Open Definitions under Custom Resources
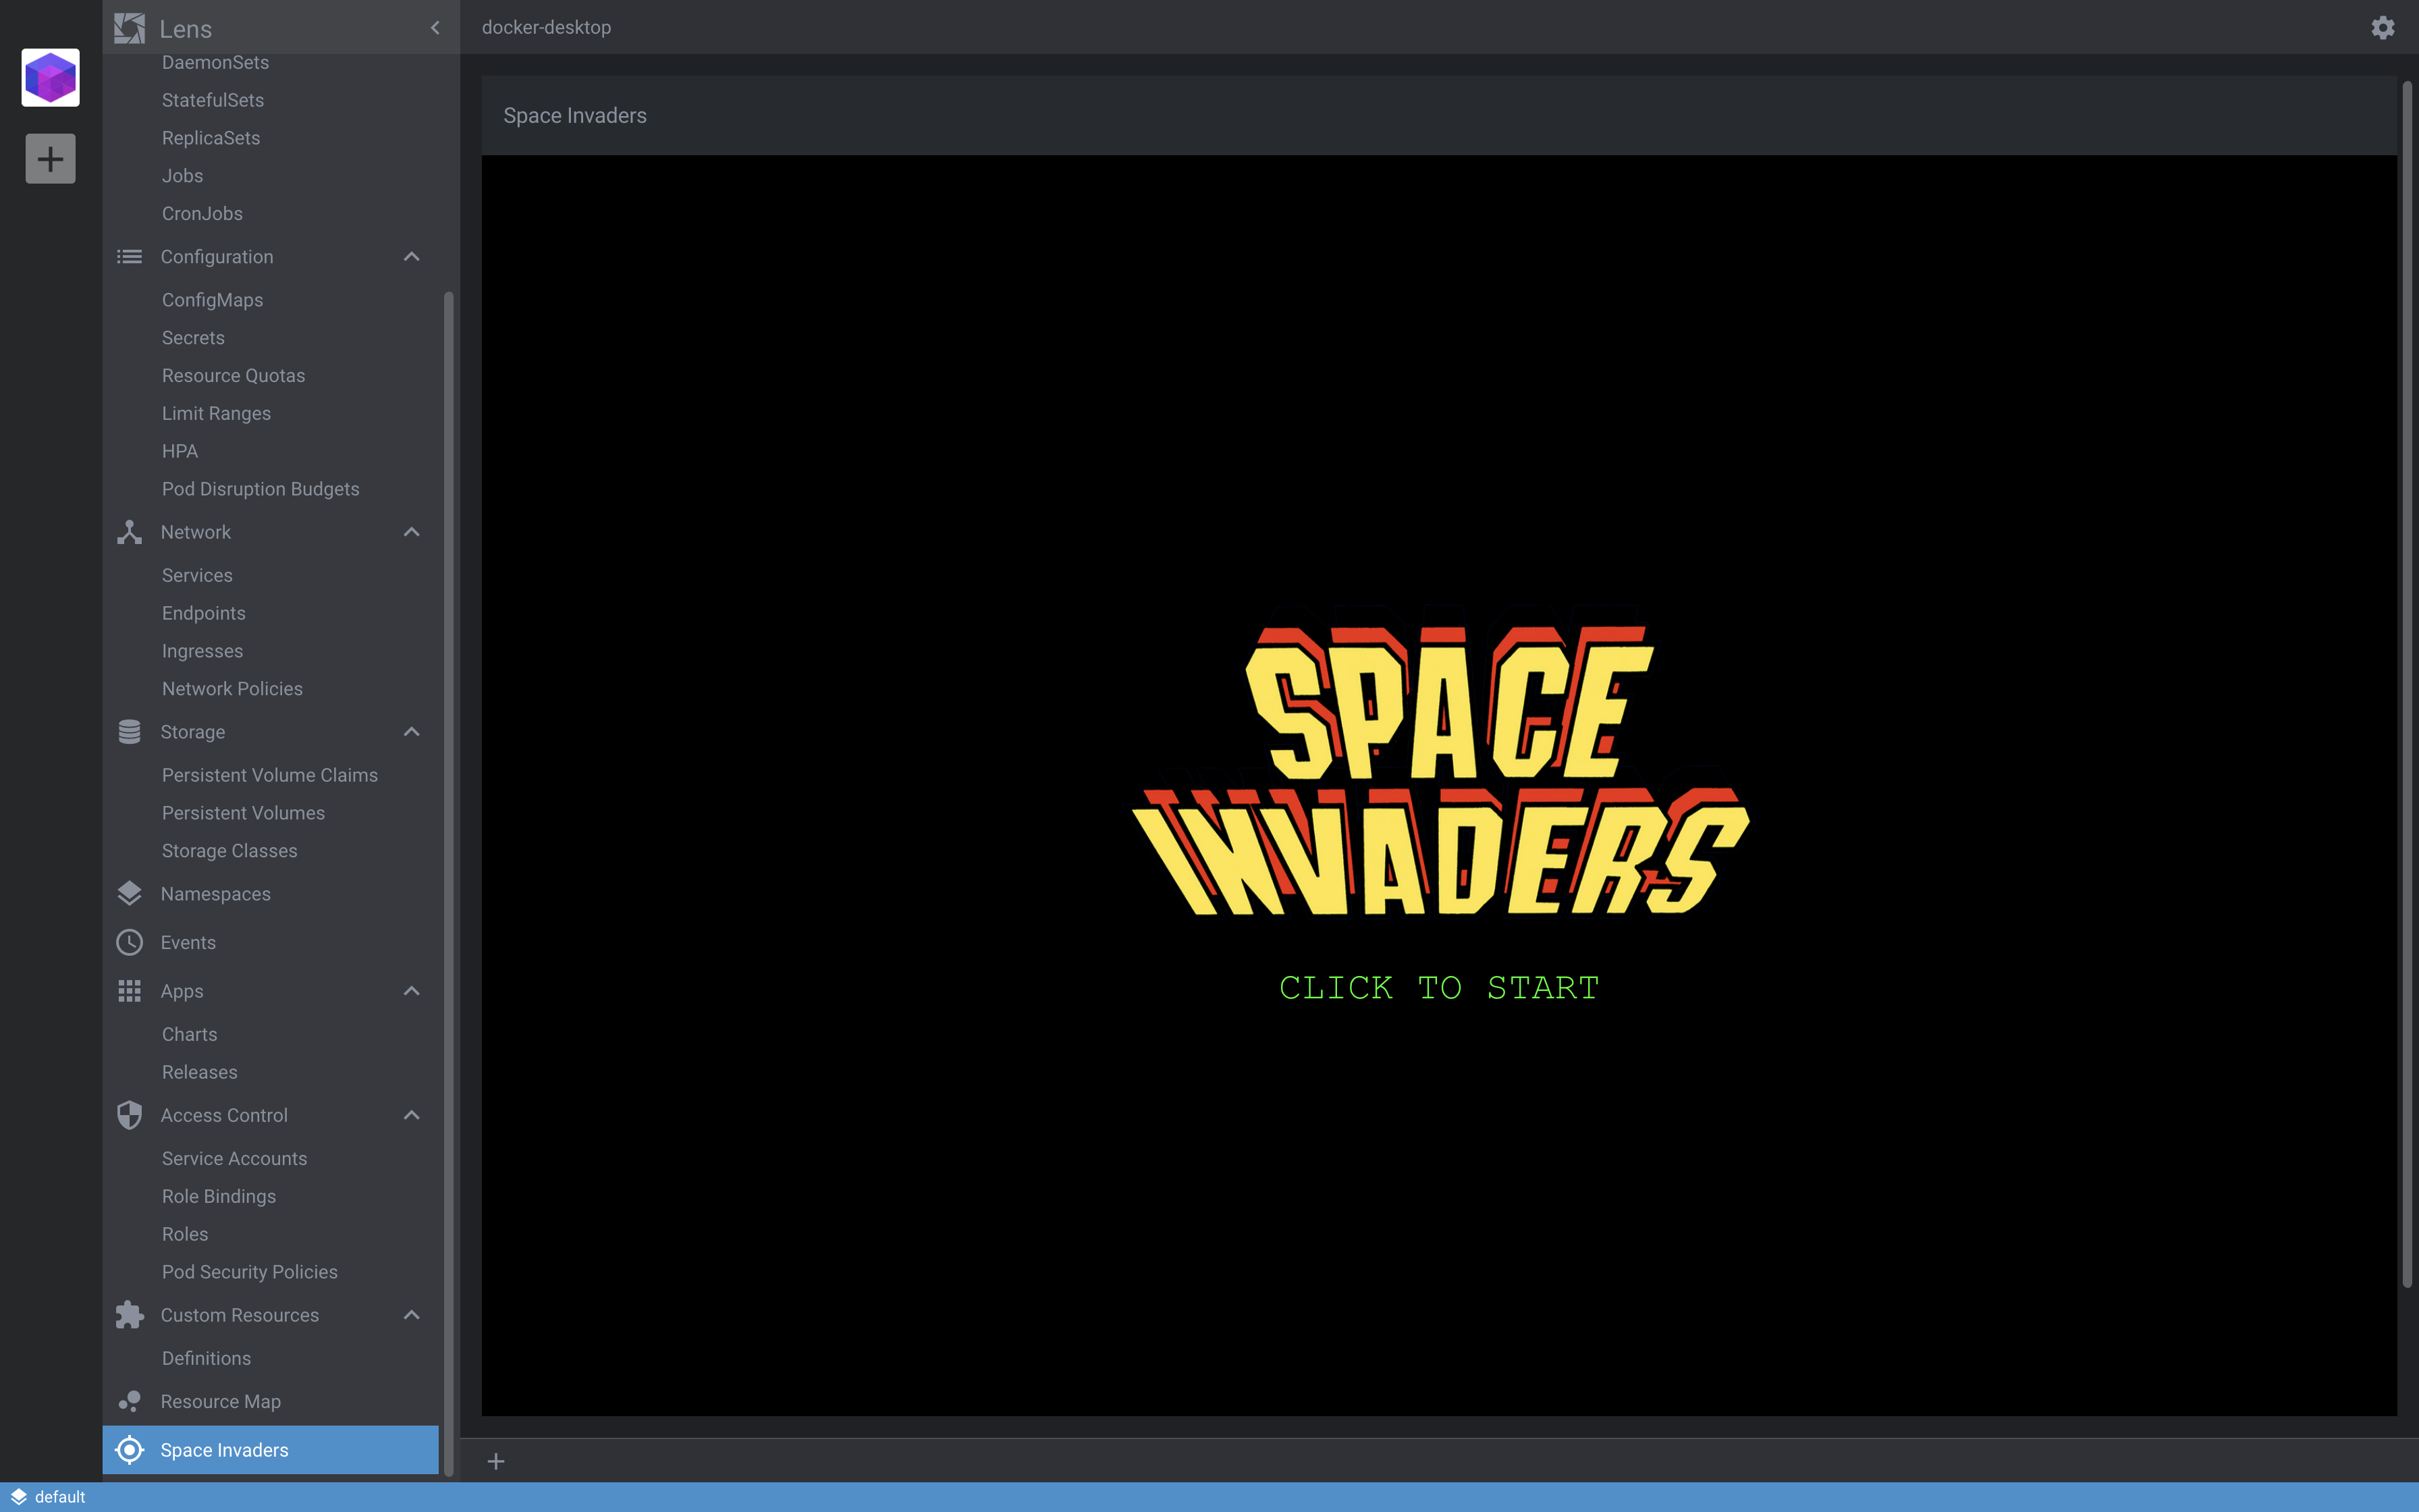This screenshot has height=1512, width=2419. [x=206, y=1359]
